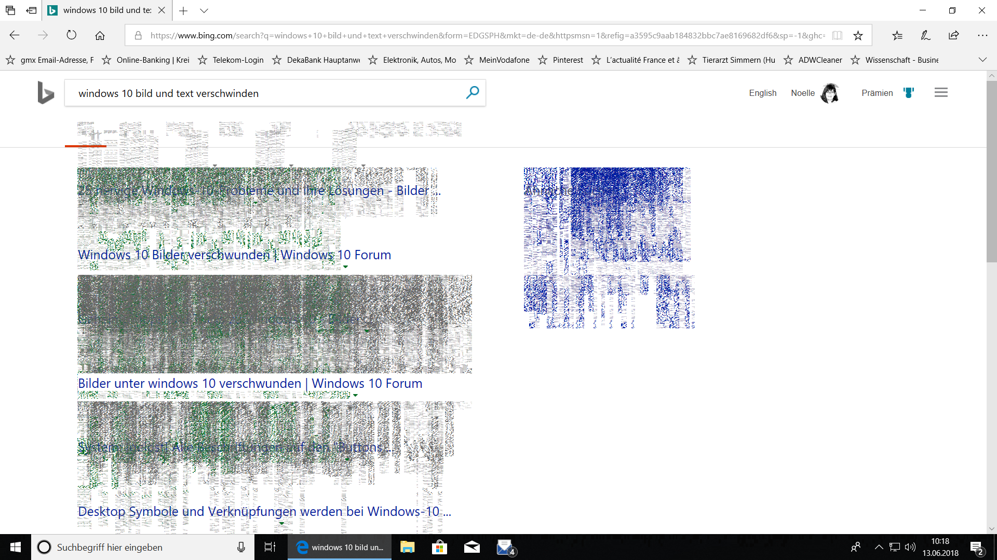The image size is (997, 560).
Task: Open the tab preview icon
Action: click(x=10, y=10)
